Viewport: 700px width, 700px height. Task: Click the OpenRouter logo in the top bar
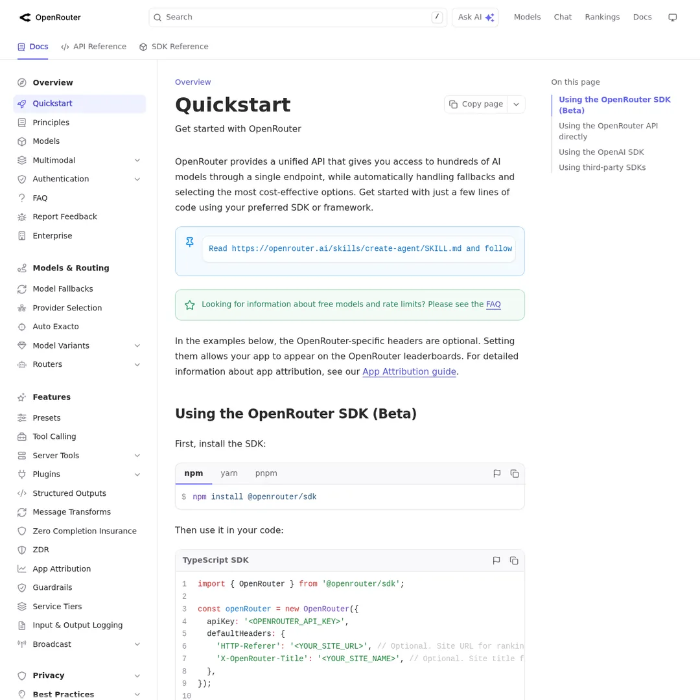(49, 17)
